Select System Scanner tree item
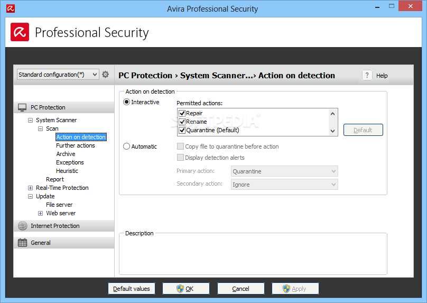 [x=56, y=120]
